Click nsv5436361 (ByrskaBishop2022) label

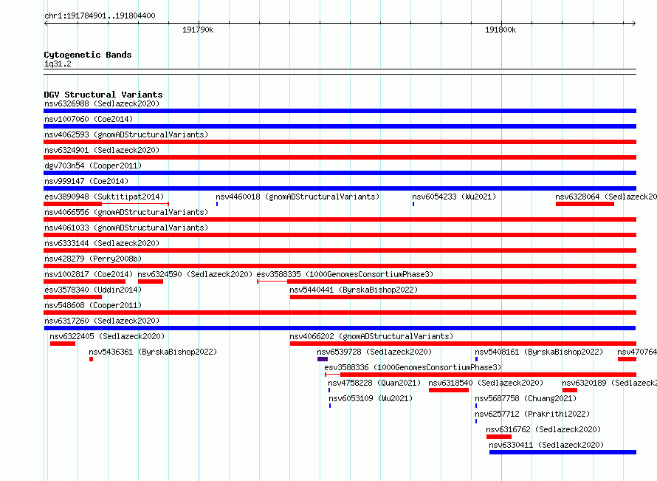click(x=153, y=352)
